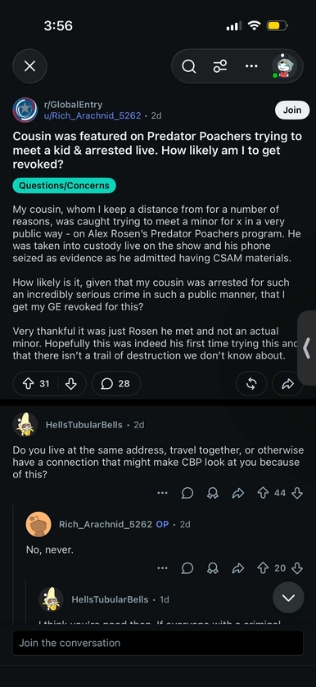
Task: Open the three-dot overflow menu in top bar
Action: click(x=251, y=66)
